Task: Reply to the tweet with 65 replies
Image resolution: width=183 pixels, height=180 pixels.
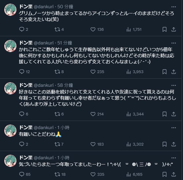Action: [x=22, y=174]
